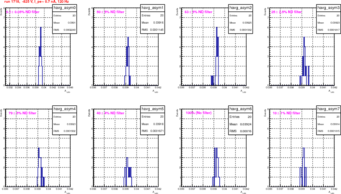This screenshot has height=194, width=341.
Task: Click the 10 ± 1% ND filter label
Action: (286, 113)
